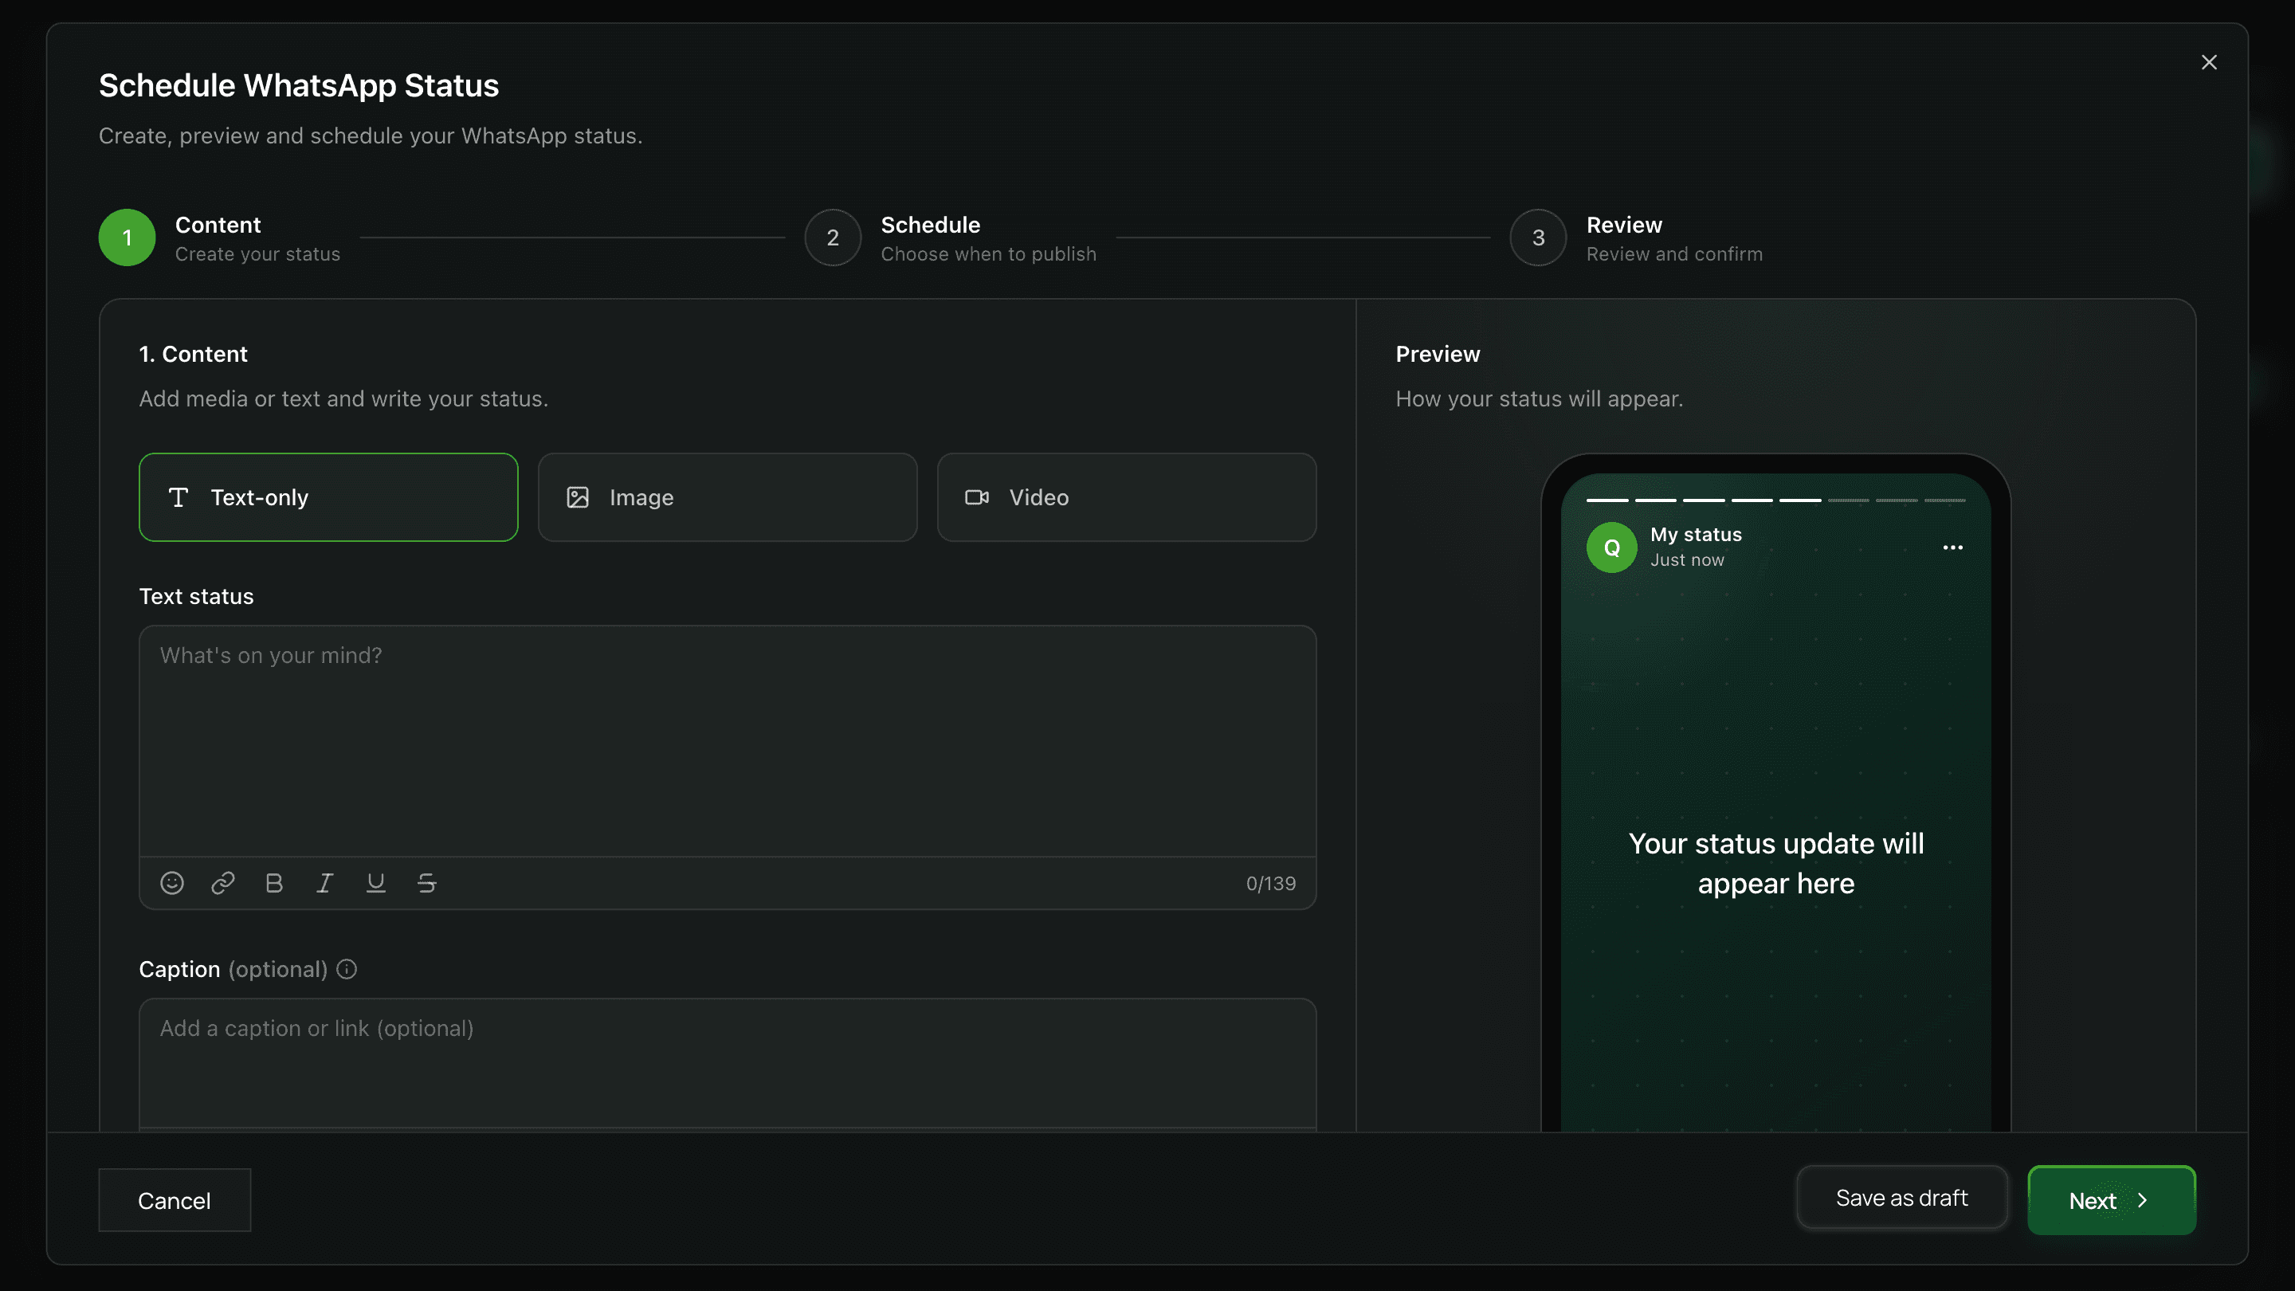Toggle strikethrough formatting
This screenshot has height=1291, width=2295.
click(427, 883)
